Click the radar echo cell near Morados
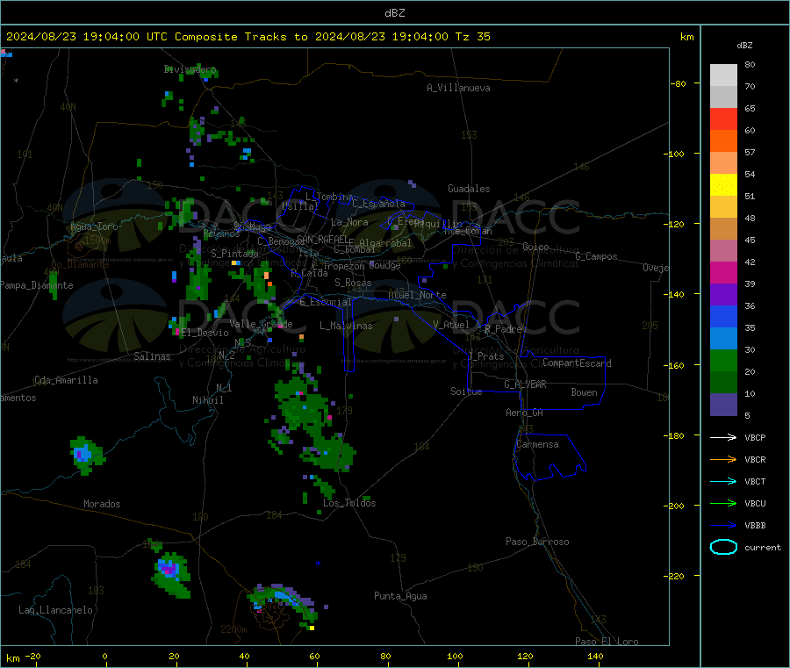This screenshot has height=668, width=790. point(87,456)
